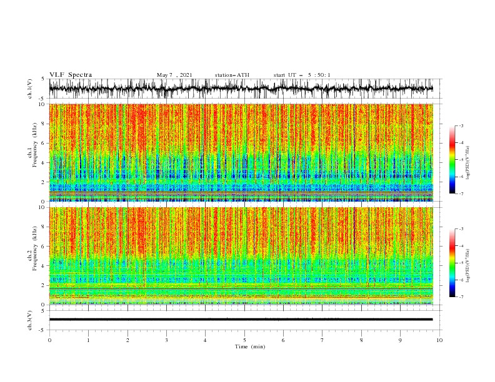
Task: Click the "-7" tick on ch.2 color bar
Action: point(461,297)
